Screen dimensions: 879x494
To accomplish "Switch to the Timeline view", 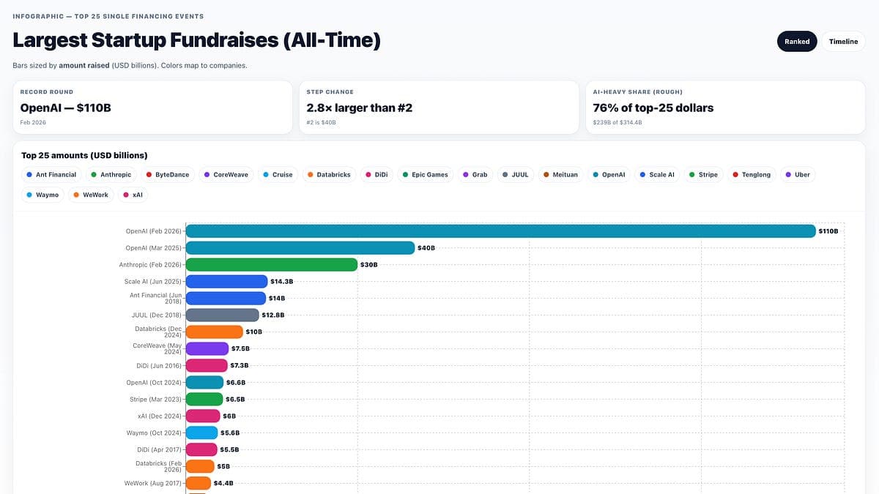I will (843, 42).
